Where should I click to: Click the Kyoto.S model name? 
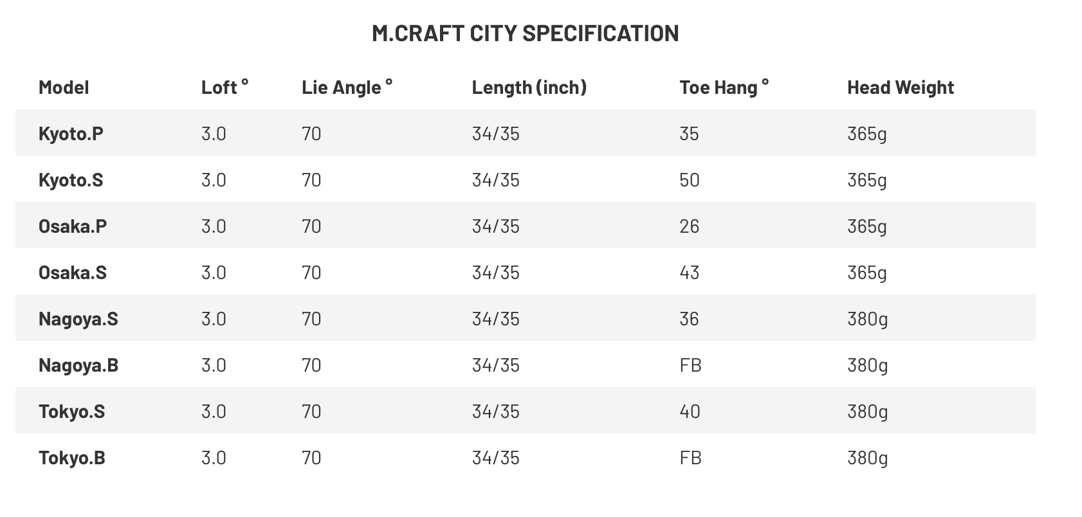point(71,180)
